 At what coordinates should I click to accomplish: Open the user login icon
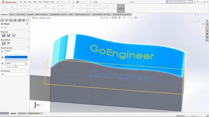pos(195,2)
